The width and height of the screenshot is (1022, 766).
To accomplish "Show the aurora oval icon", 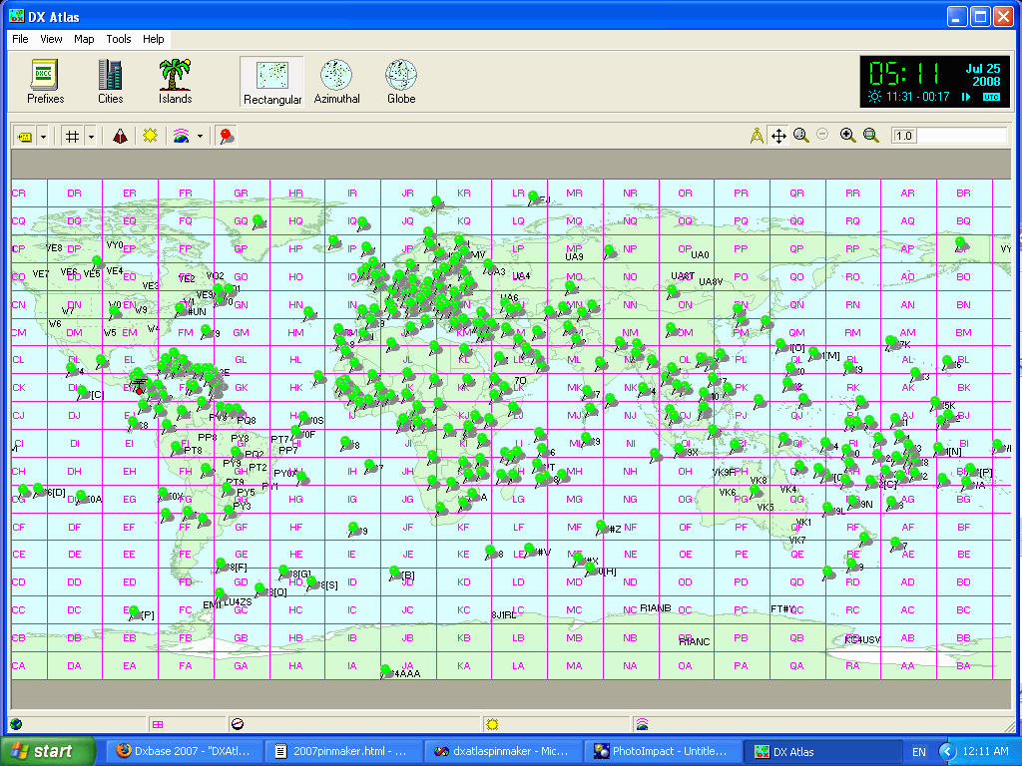I will coord(119,135).
